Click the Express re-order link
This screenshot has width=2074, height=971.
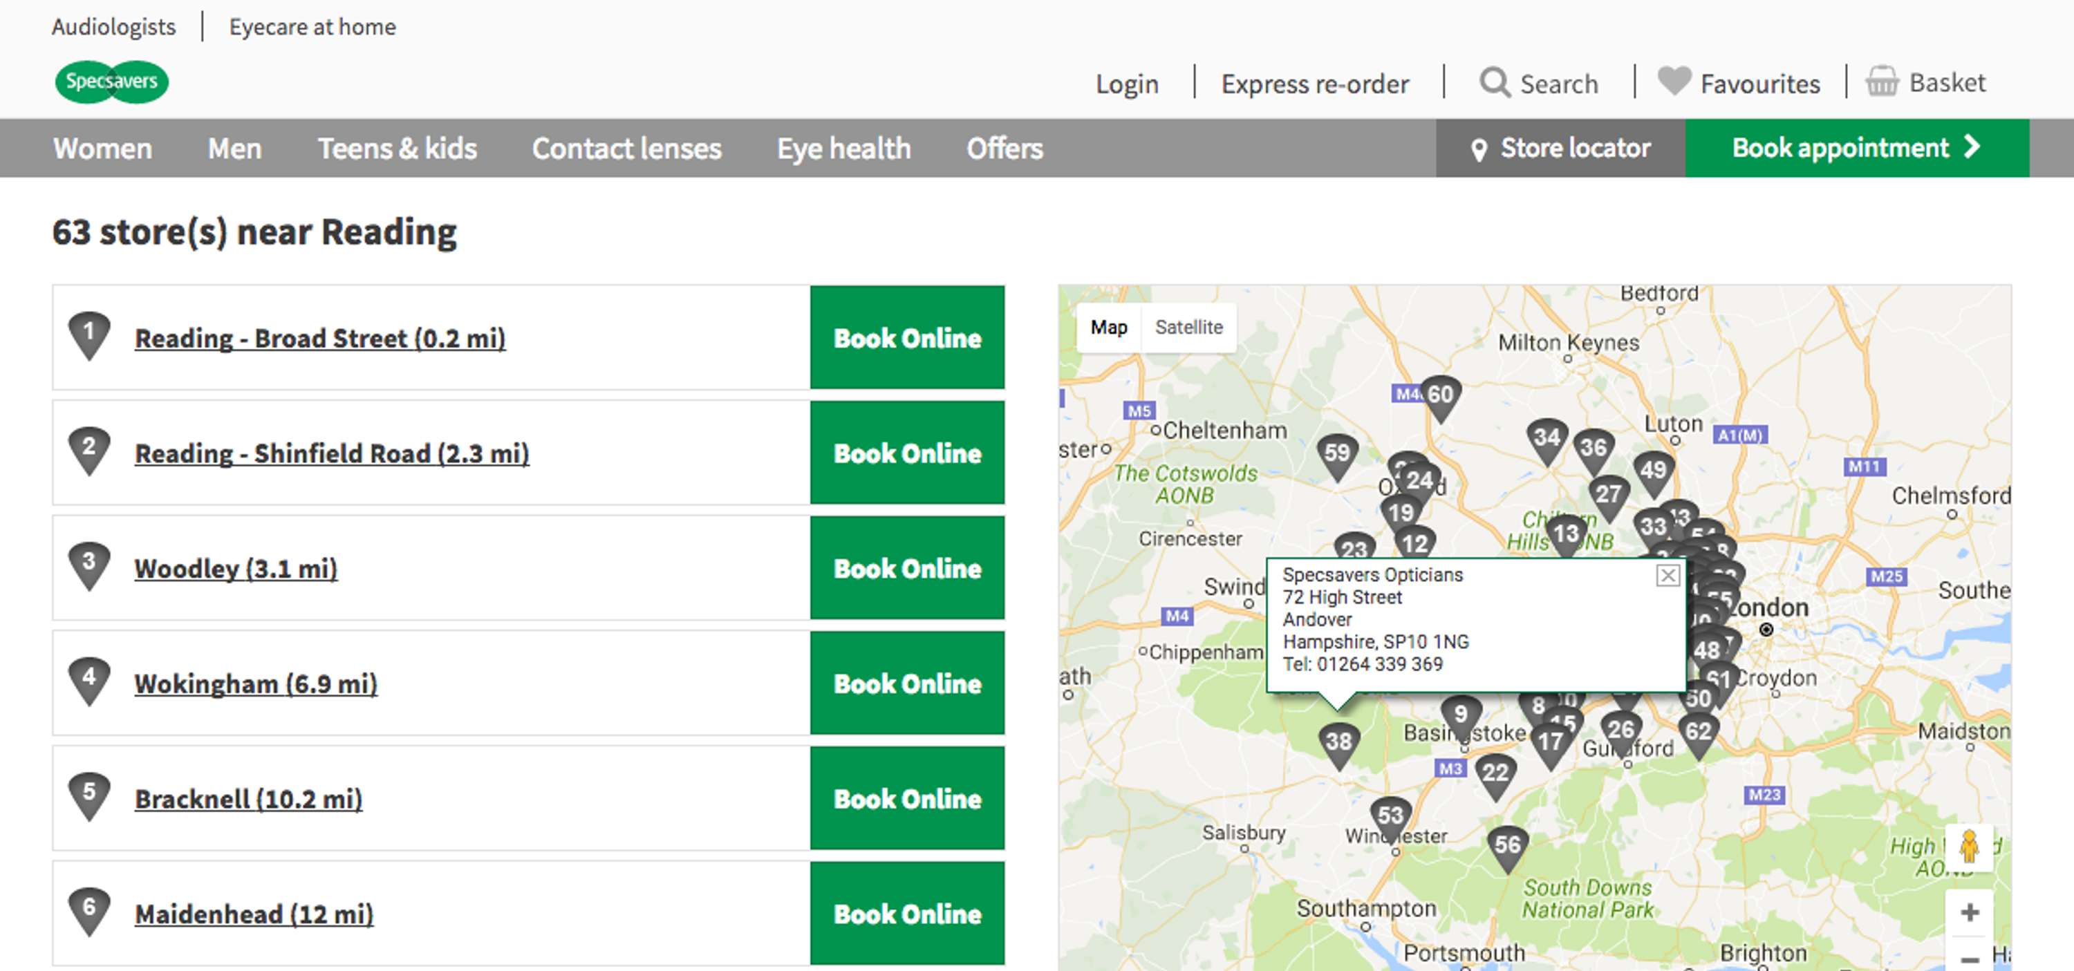[1315, 84]
